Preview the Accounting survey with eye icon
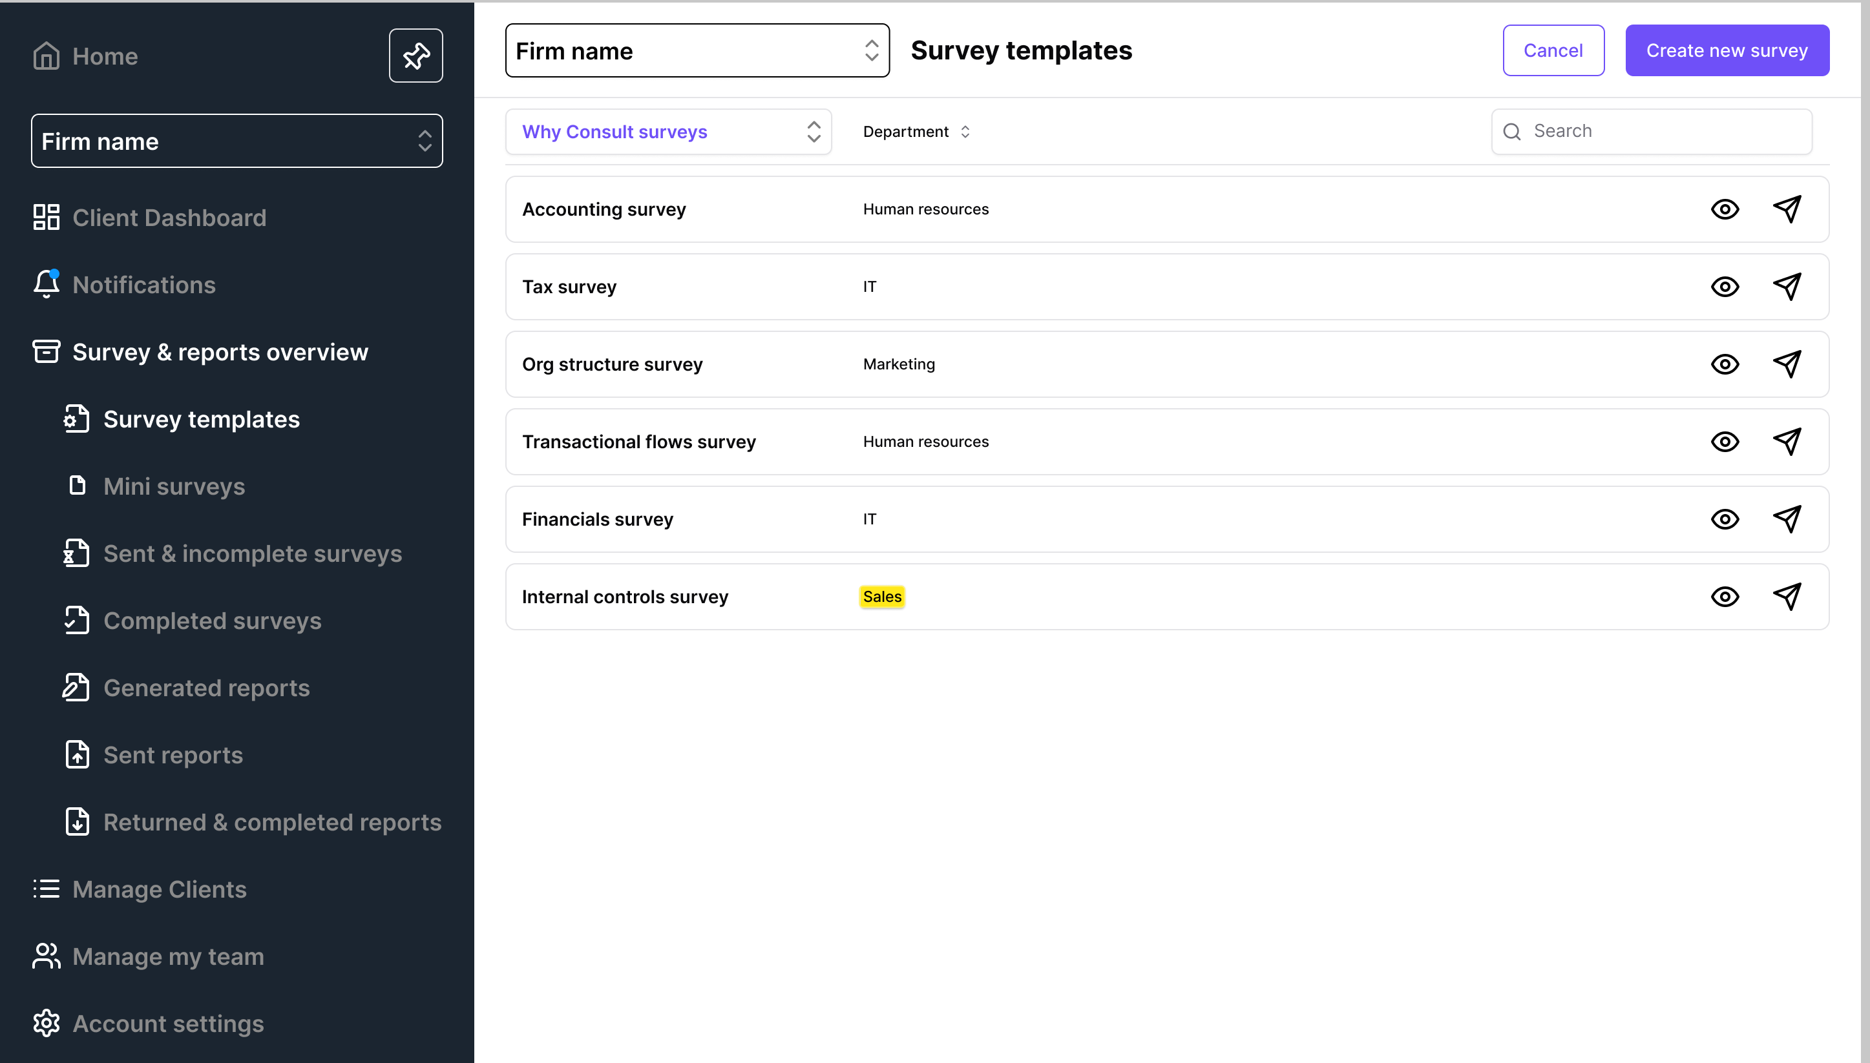The image size is (1870, 1063). pyautogui.click(x=1725, y=209)
